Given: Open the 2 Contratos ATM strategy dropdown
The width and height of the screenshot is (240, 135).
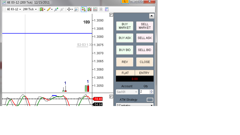Looking at the screenshot, I should point(135,105).
